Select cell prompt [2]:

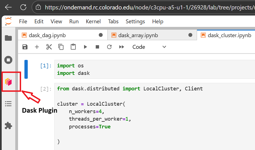click(x=46, y=89)
